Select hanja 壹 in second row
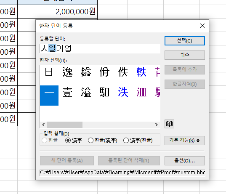Viewport: 226px width, 194px height. (x=67, y=92)
